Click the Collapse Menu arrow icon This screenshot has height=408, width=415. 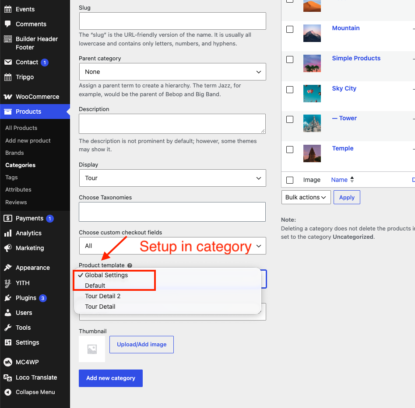click(8, 392)
